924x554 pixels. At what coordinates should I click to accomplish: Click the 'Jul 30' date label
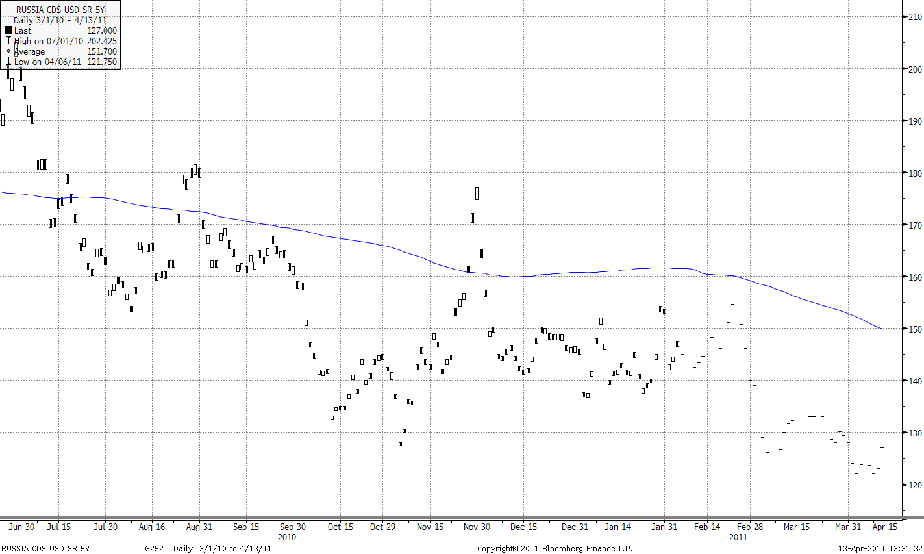tap(105, 527)
